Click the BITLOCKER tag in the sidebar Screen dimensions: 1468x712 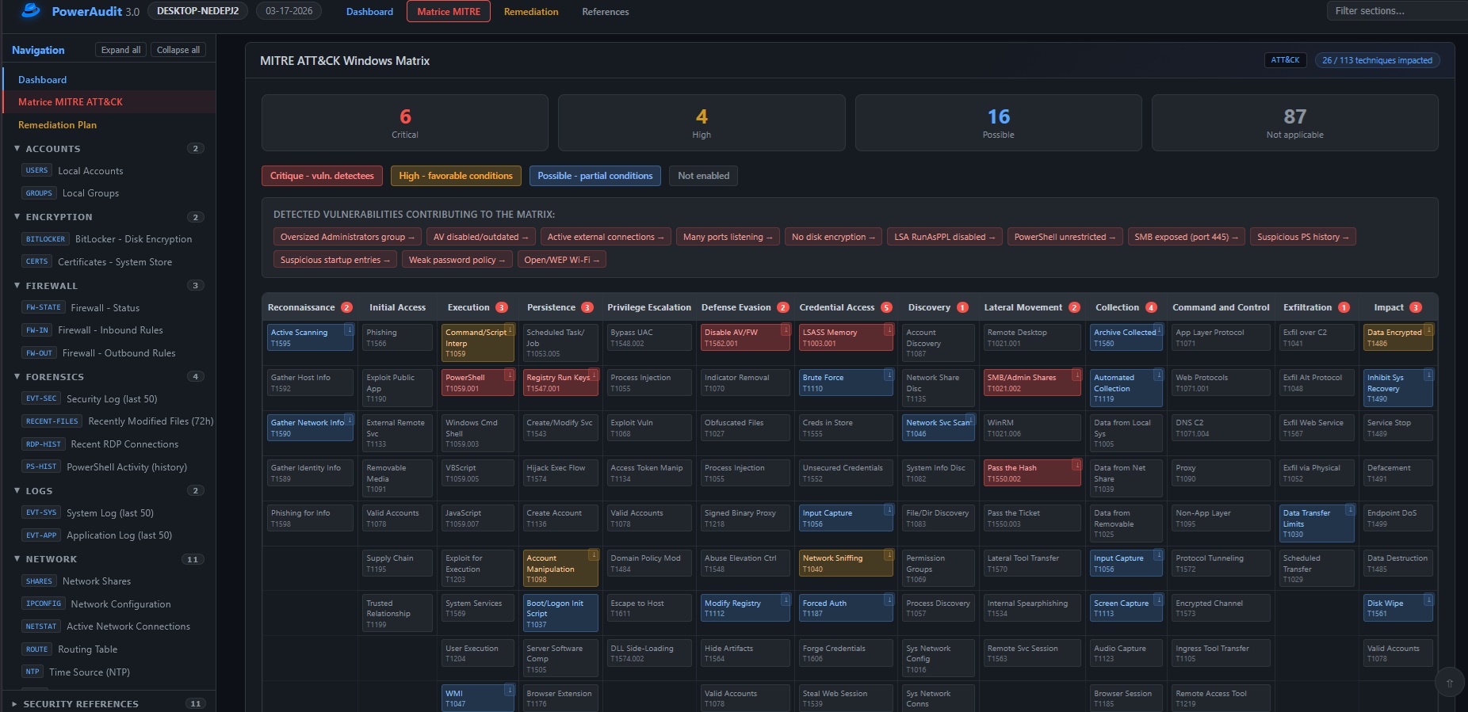pyautogui.click(x=45, y=239)
